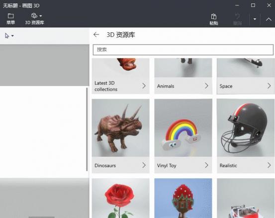The image size is (275, 218).
Task: Collapse the ribbon with the up chevron
Action: click(x=269, y=19)
